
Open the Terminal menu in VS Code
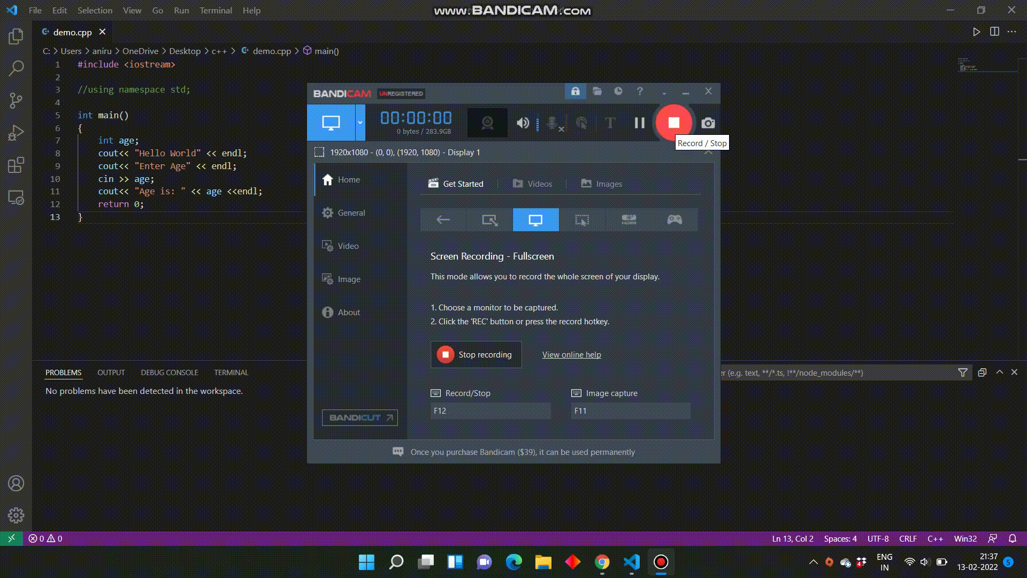pos(216,10)
